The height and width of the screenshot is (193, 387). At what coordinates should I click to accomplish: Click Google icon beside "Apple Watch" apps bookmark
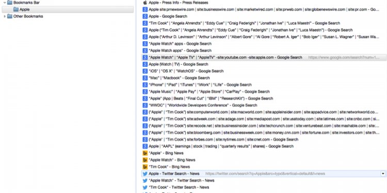[x=145, y=44]
